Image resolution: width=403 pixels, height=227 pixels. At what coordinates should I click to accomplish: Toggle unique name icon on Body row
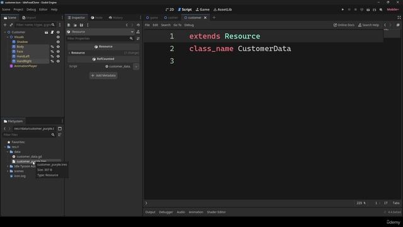click(52, 47)
